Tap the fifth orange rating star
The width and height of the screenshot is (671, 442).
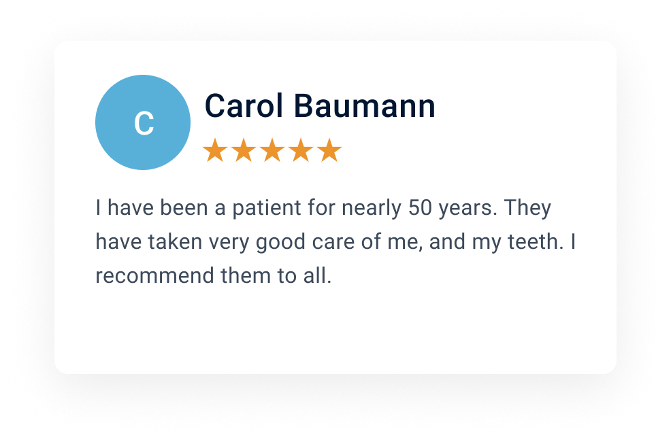pos(329,150)
